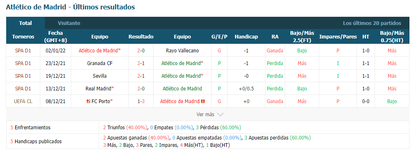This screenshot has height=153, width=414.
Task: Click the Handicap column header
Action: click(246, 37)
